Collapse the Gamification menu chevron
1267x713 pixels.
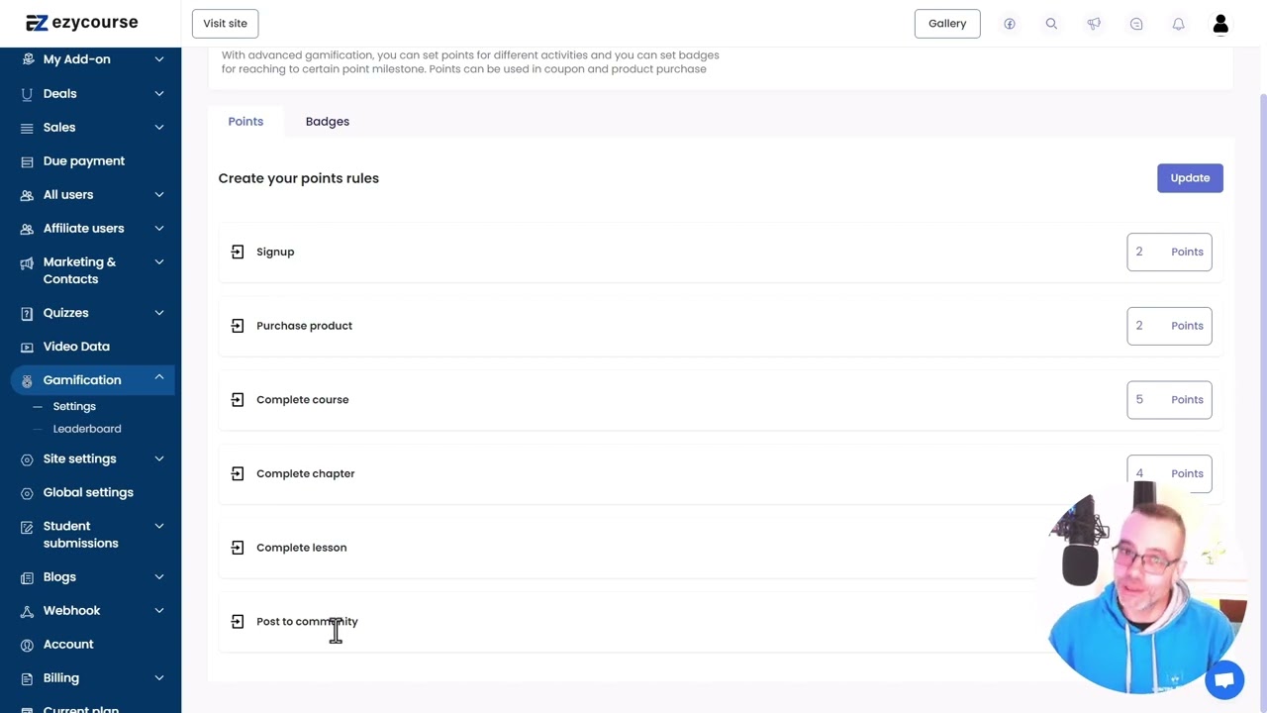point(158,377)
